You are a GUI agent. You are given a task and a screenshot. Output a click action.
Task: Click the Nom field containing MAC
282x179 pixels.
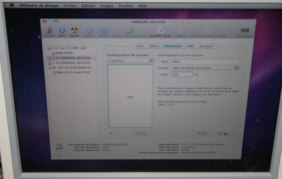tap(205, 62)
